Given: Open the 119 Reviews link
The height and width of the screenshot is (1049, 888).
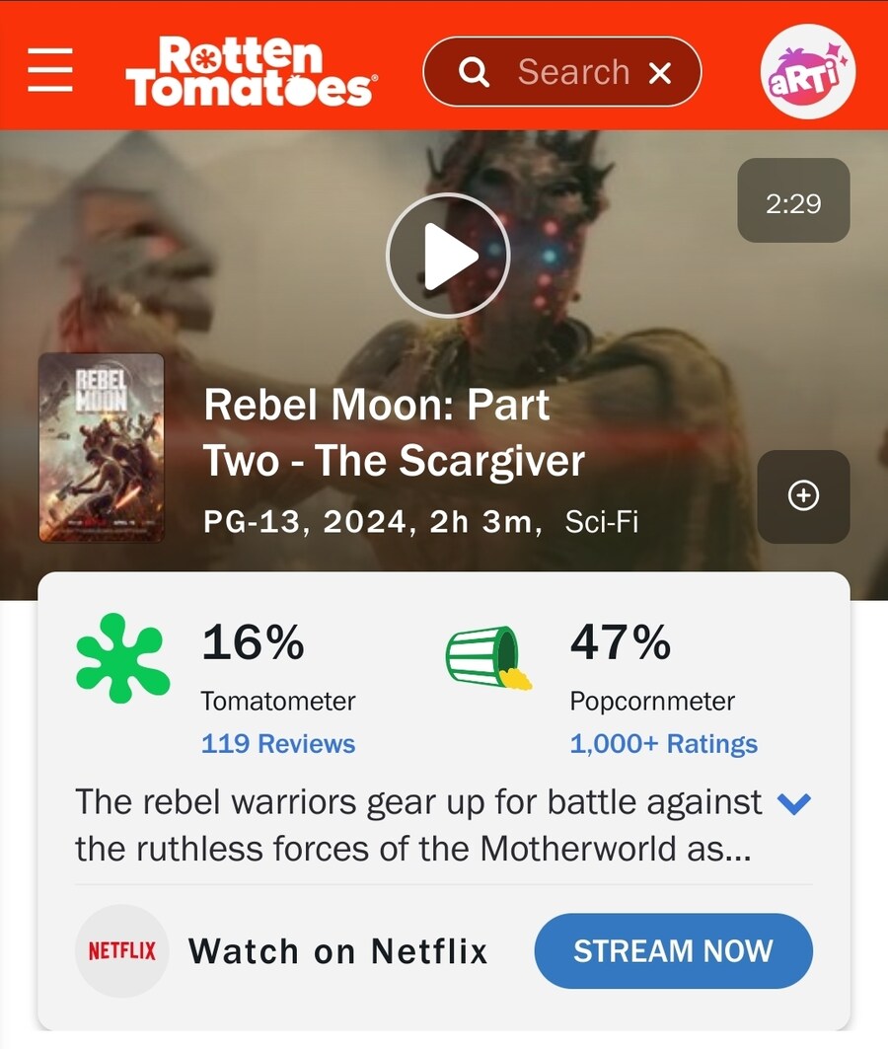Looking at the screenshot, I should tap(278, 743).
